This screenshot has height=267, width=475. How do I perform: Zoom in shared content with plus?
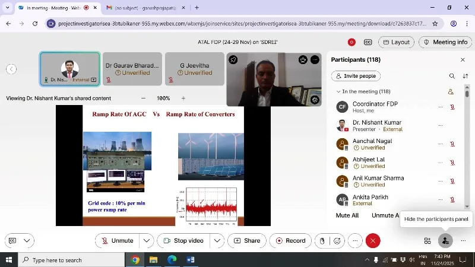click(183, 98)
